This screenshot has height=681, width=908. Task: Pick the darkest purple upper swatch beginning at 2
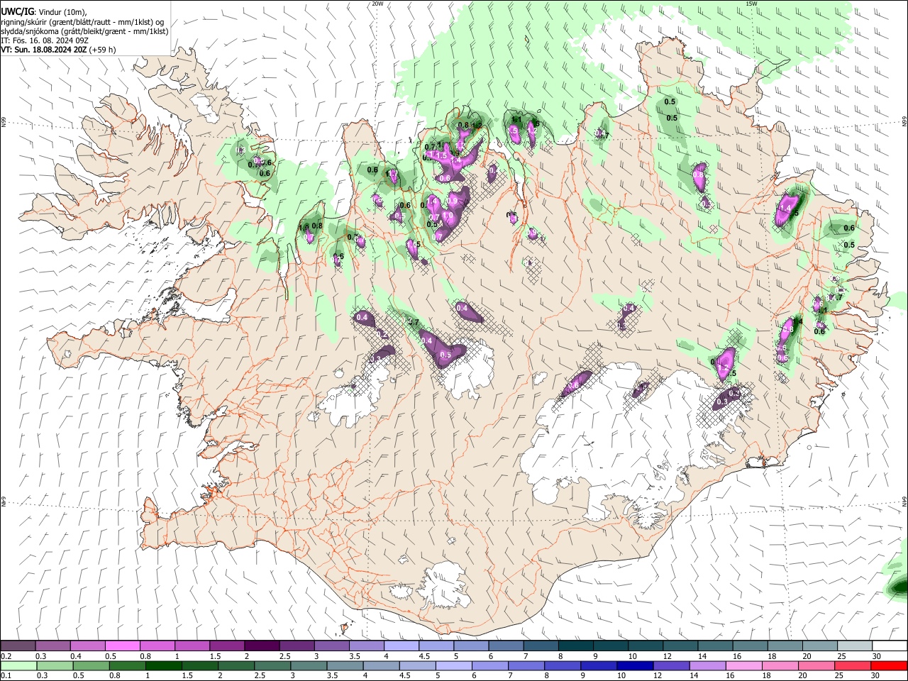click(262, 646)
